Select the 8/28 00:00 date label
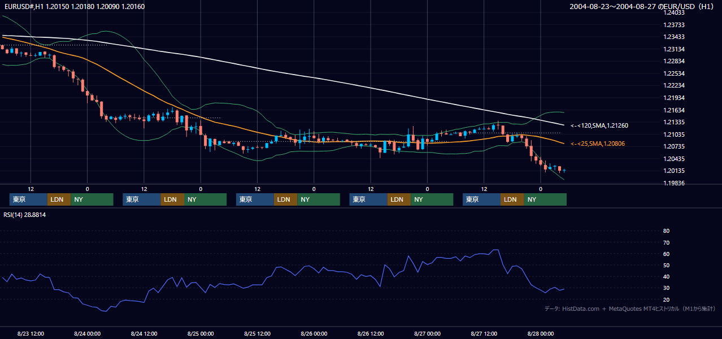The width and height of the screenshot is (722, 339). tap(541, 334)
